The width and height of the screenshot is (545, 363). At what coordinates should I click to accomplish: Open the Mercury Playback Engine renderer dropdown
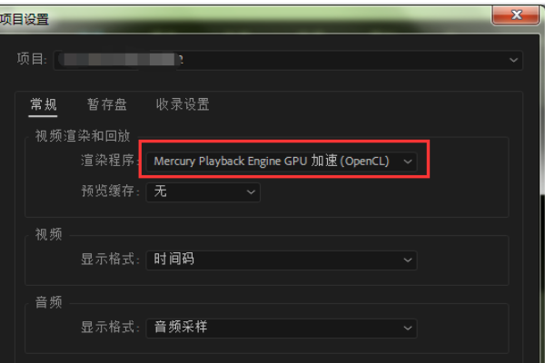[282, 162]
